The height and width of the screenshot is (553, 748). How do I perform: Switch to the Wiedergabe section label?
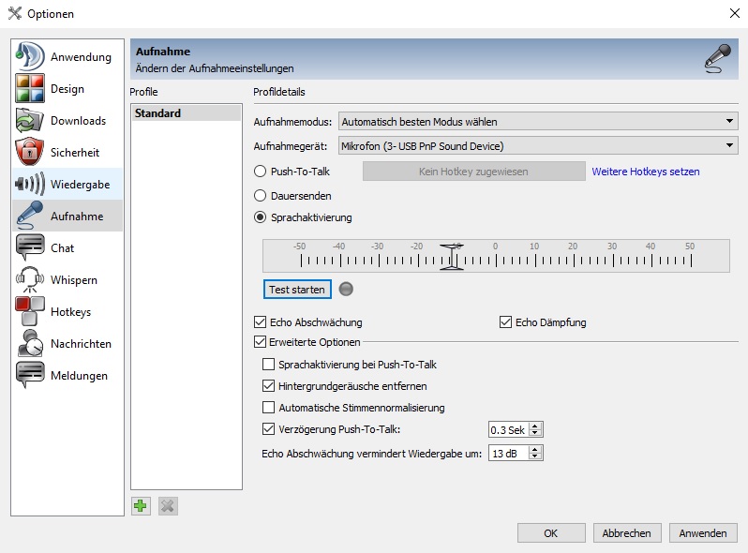point(81,184)
